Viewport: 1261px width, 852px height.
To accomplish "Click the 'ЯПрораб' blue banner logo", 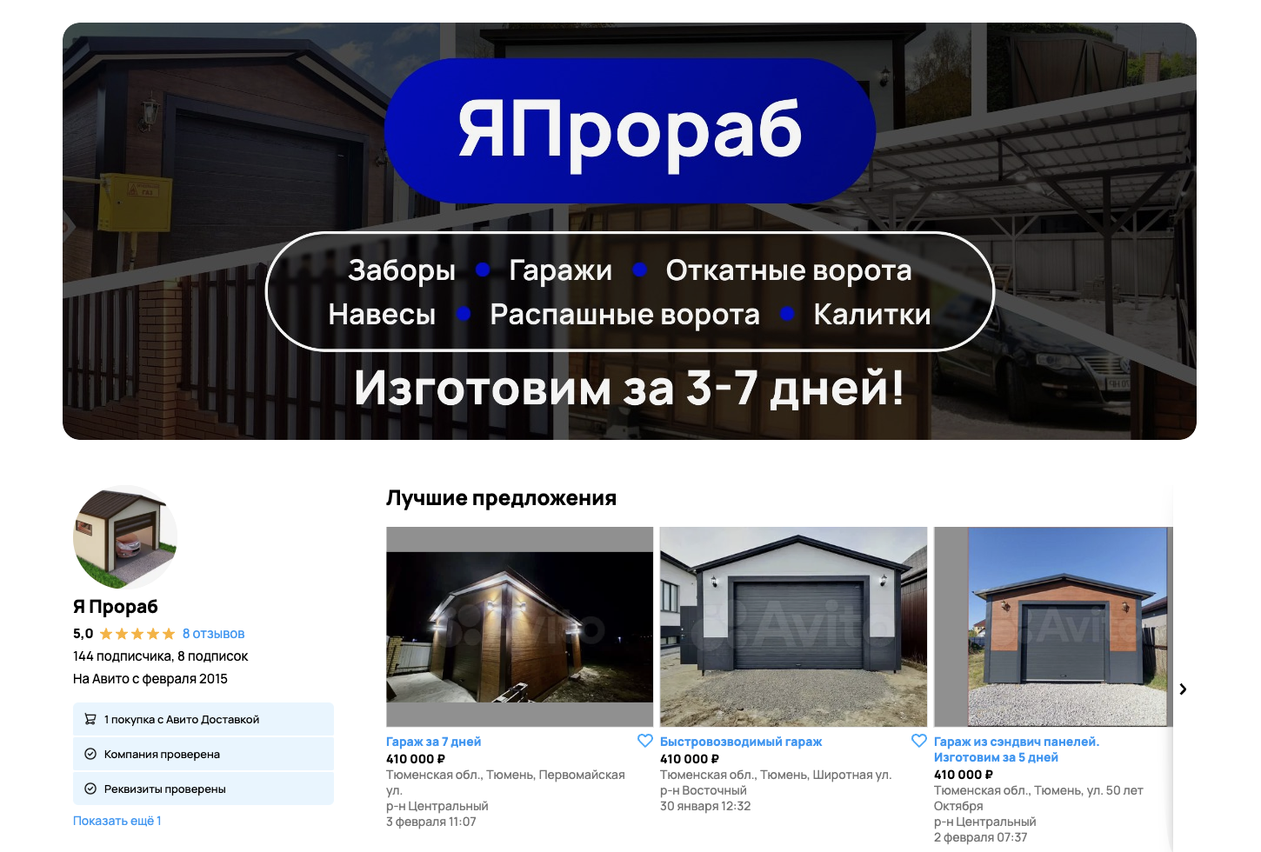I will pyautogui.click(x=630, y=130).
